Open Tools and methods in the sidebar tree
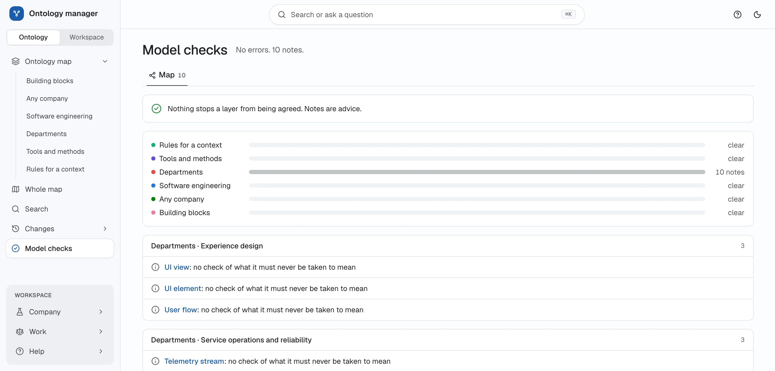 55,151
